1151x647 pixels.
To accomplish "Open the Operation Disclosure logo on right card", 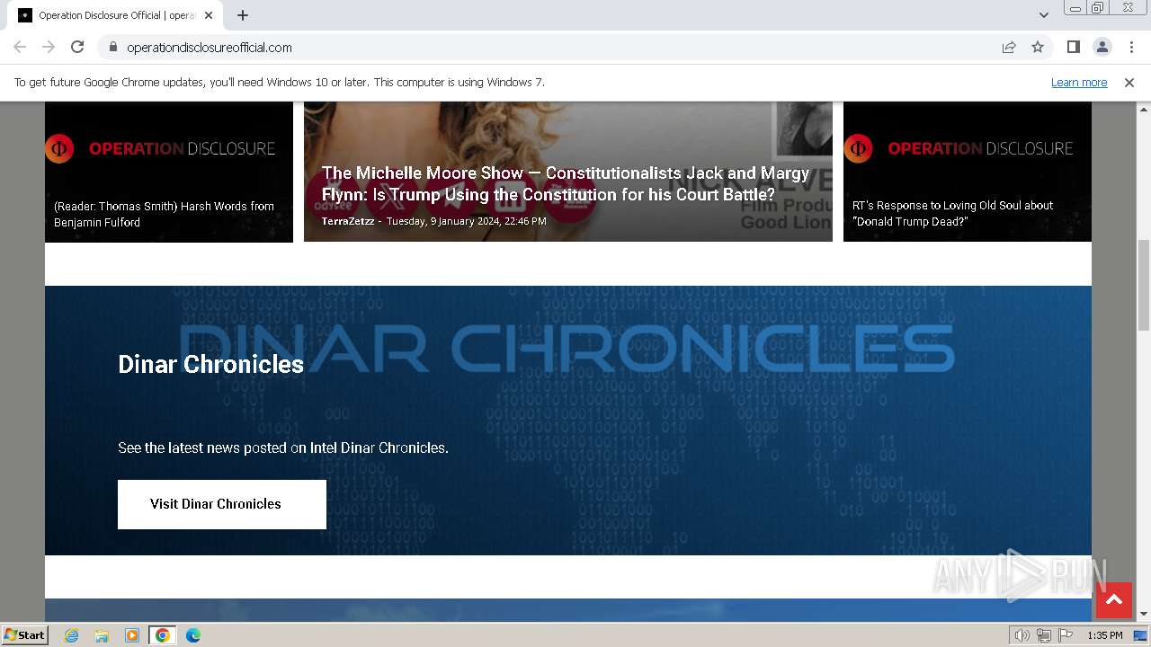I will (959, 148).
